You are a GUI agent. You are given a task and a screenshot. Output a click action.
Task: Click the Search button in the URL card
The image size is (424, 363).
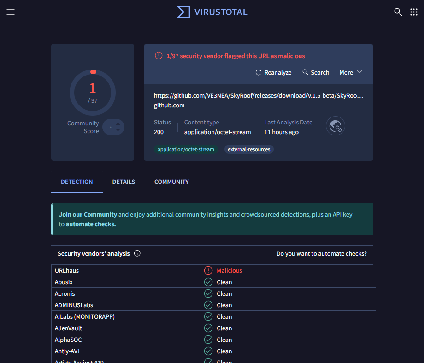pos(316,72)
